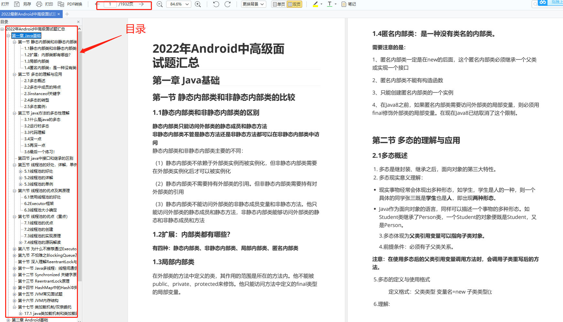Collapse 第七节 线程池的优点（重点）node
Screen dimensions: 563x322
(15, 217)
